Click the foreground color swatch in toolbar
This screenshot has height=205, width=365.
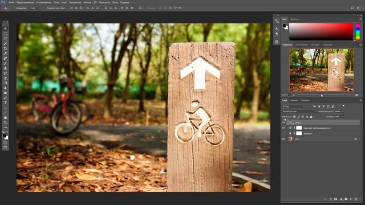coord(4,136)
